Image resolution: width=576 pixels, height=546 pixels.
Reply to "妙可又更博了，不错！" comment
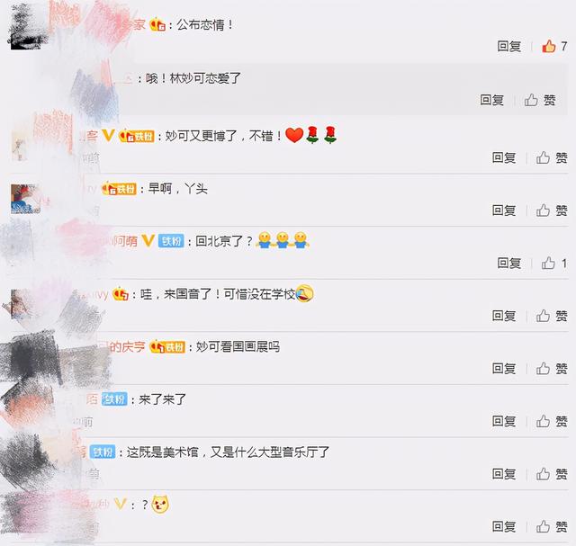pos(504,158)
